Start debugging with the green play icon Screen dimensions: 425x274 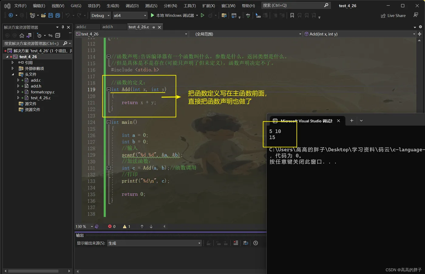coord(152,15)
